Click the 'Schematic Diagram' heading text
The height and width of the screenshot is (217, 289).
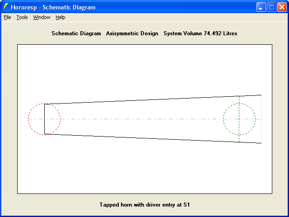click(x=76, y=33)
